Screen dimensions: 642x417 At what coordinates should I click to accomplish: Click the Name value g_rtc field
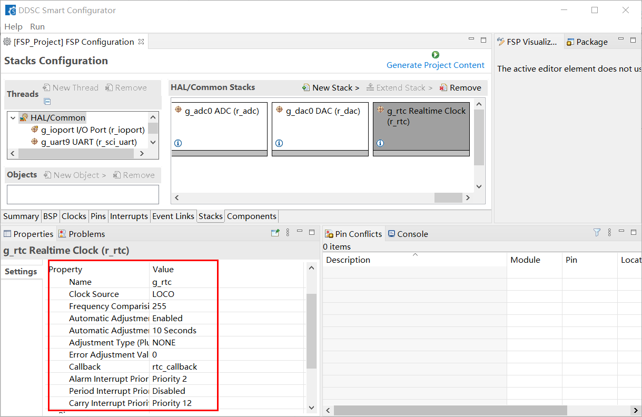click(162, 282)
